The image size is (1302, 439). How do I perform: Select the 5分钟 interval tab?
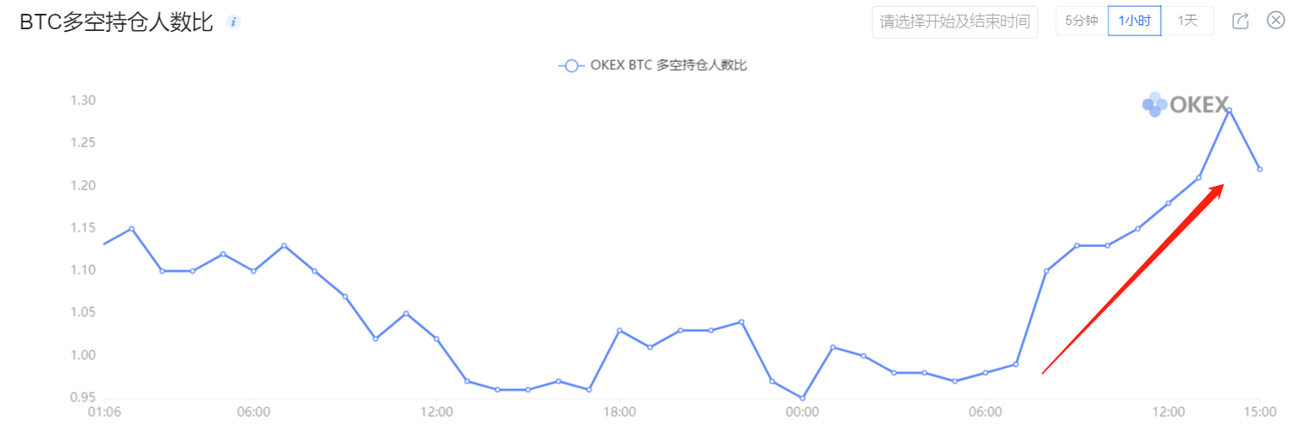tap(1082, 21)
